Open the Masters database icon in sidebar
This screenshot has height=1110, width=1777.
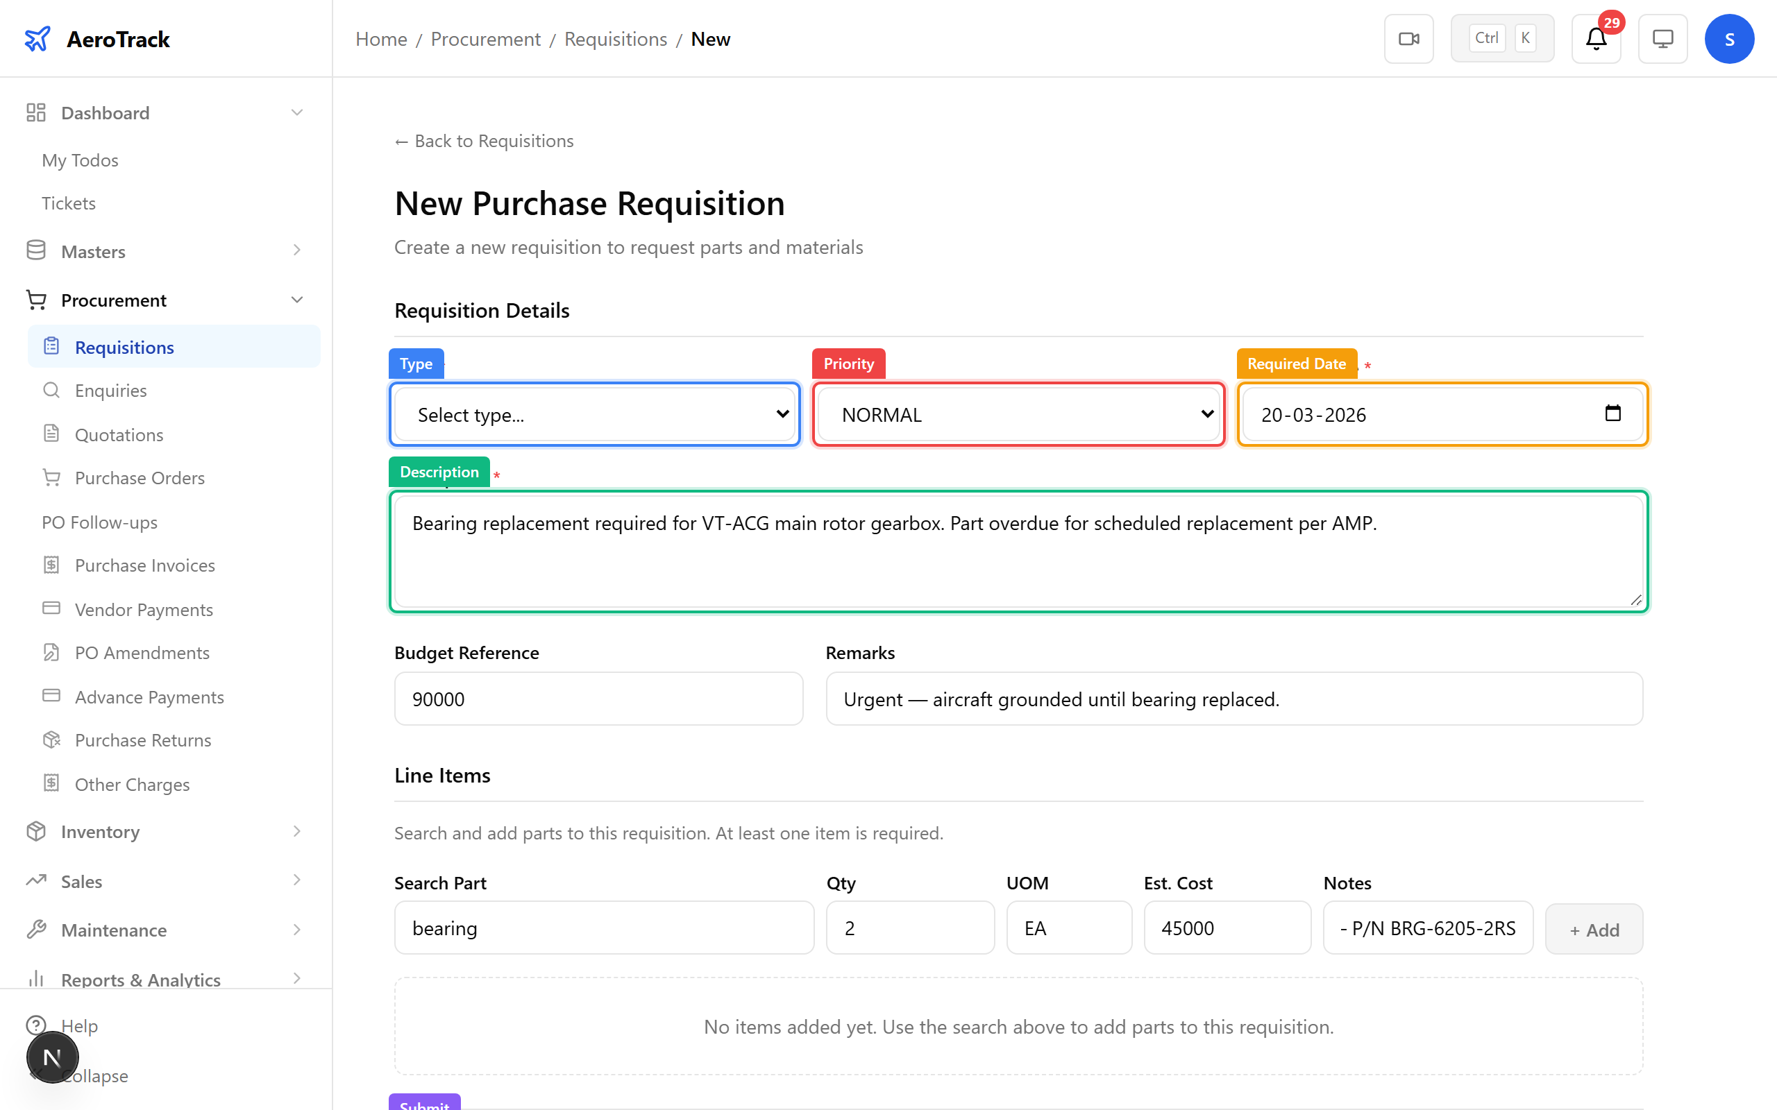coord(36,250)
